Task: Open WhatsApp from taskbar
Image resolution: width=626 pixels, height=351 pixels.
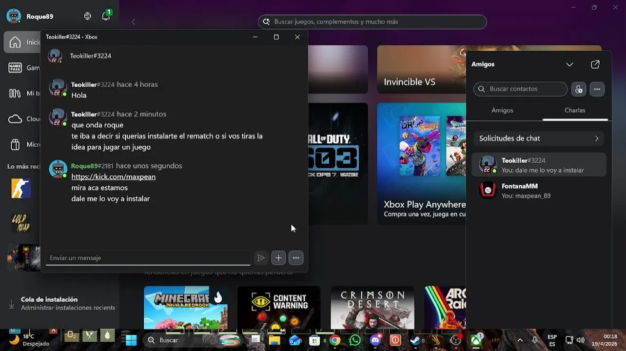Action: 355,340
